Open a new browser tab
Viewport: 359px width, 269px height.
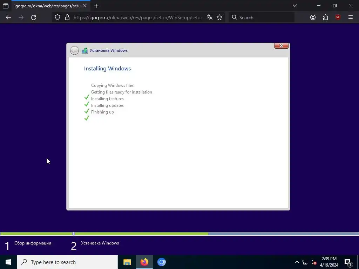coord(96,6)
